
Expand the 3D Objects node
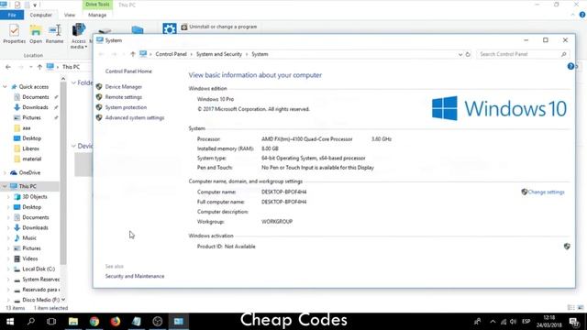point(8,197)
